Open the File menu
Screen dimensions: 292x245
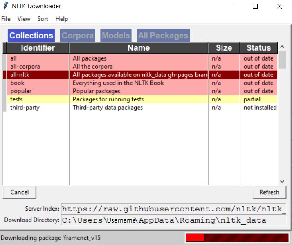point(6,19)
